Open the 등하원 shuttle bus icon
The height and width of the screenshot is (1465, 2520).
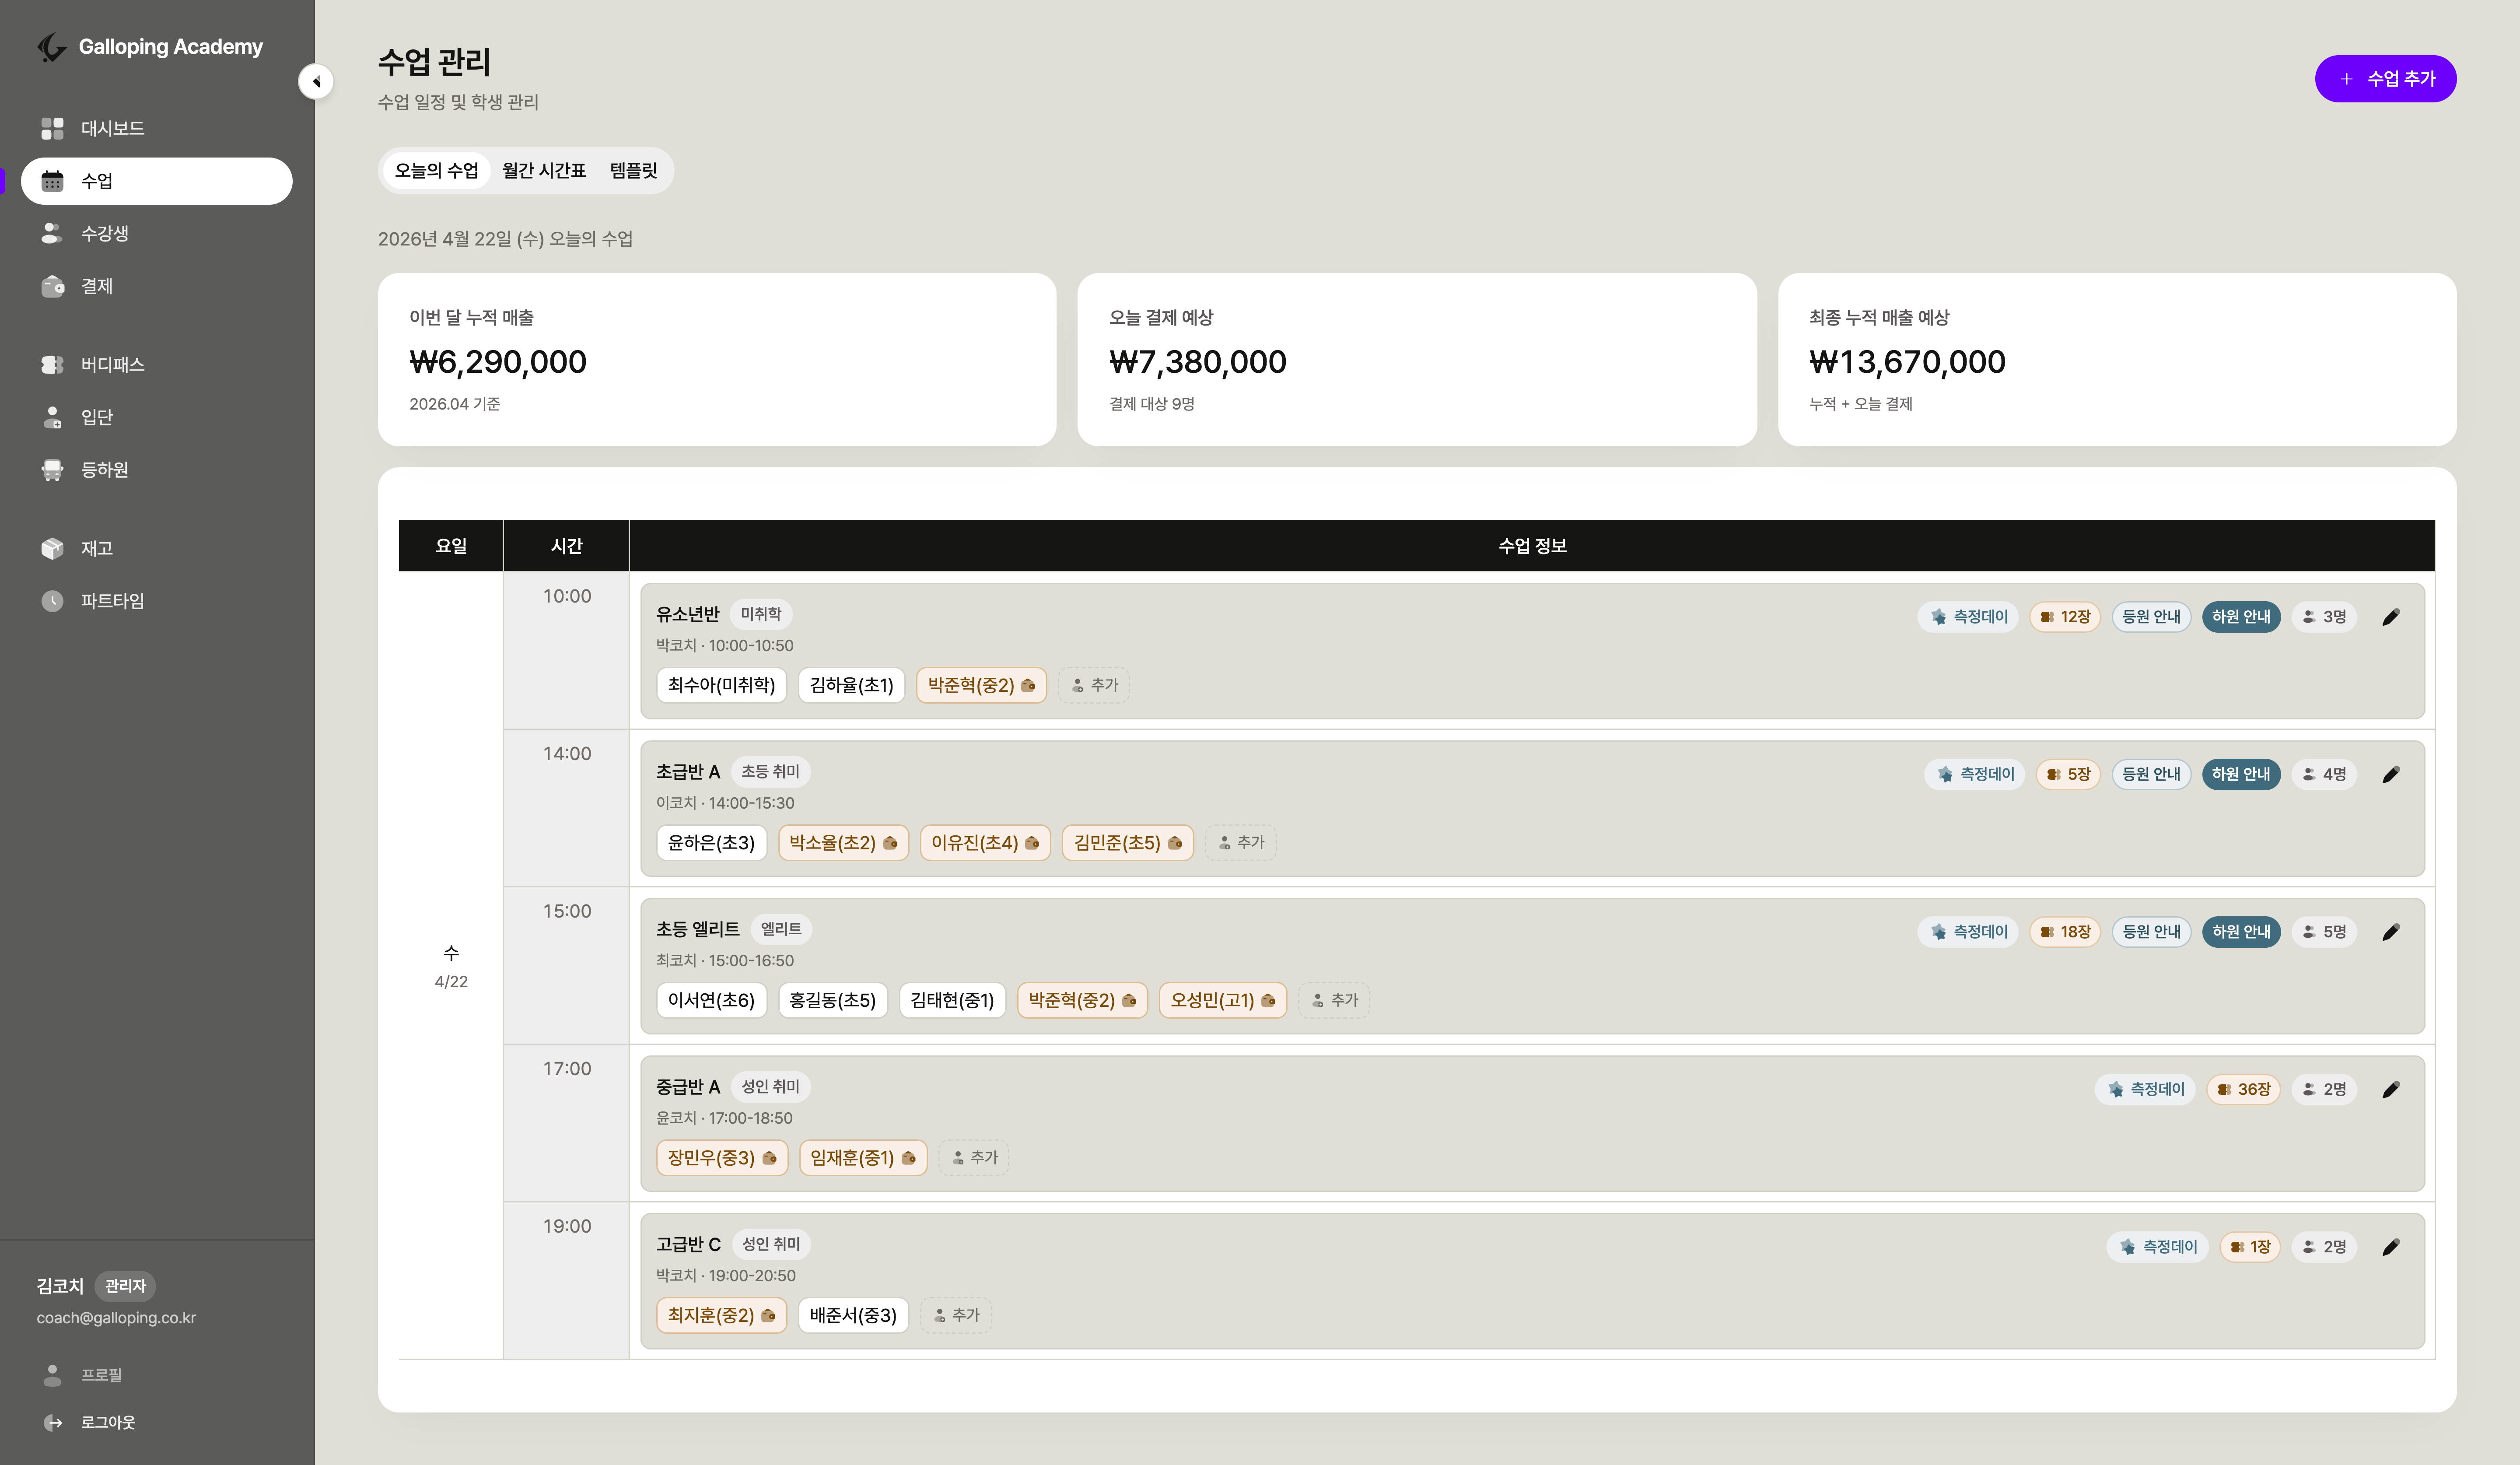(53, 469)
